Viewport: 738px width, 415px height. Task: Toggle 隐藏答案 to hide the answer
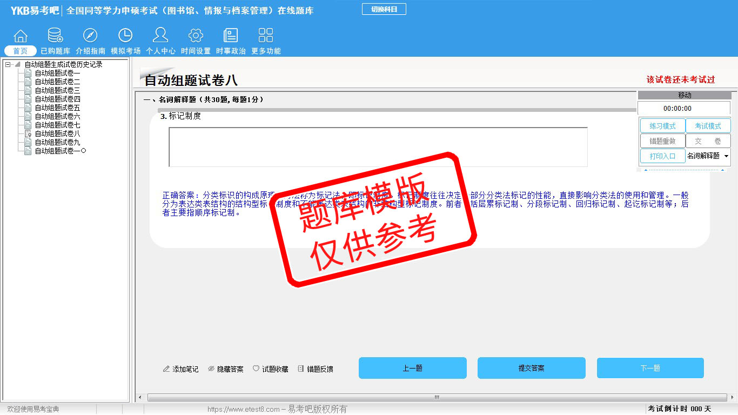click(226, 369)
